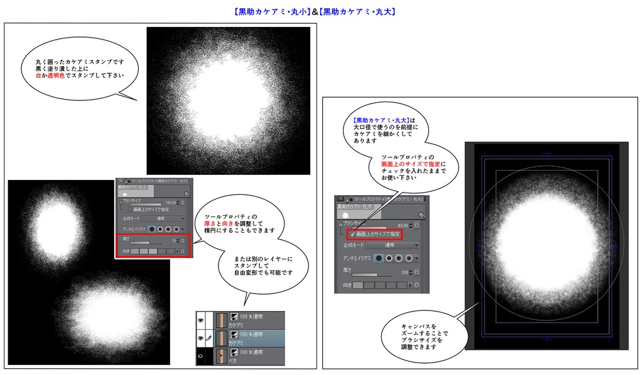Open sub tool detail wrench in 丸大 panel

421,215
